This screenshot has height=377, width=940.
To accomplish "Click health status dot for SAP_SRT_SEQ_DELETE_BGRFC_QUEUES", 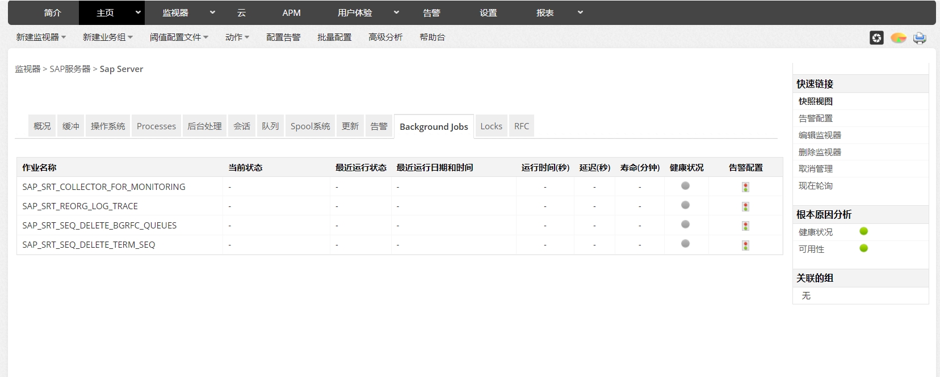I will (x=685, y=224).
